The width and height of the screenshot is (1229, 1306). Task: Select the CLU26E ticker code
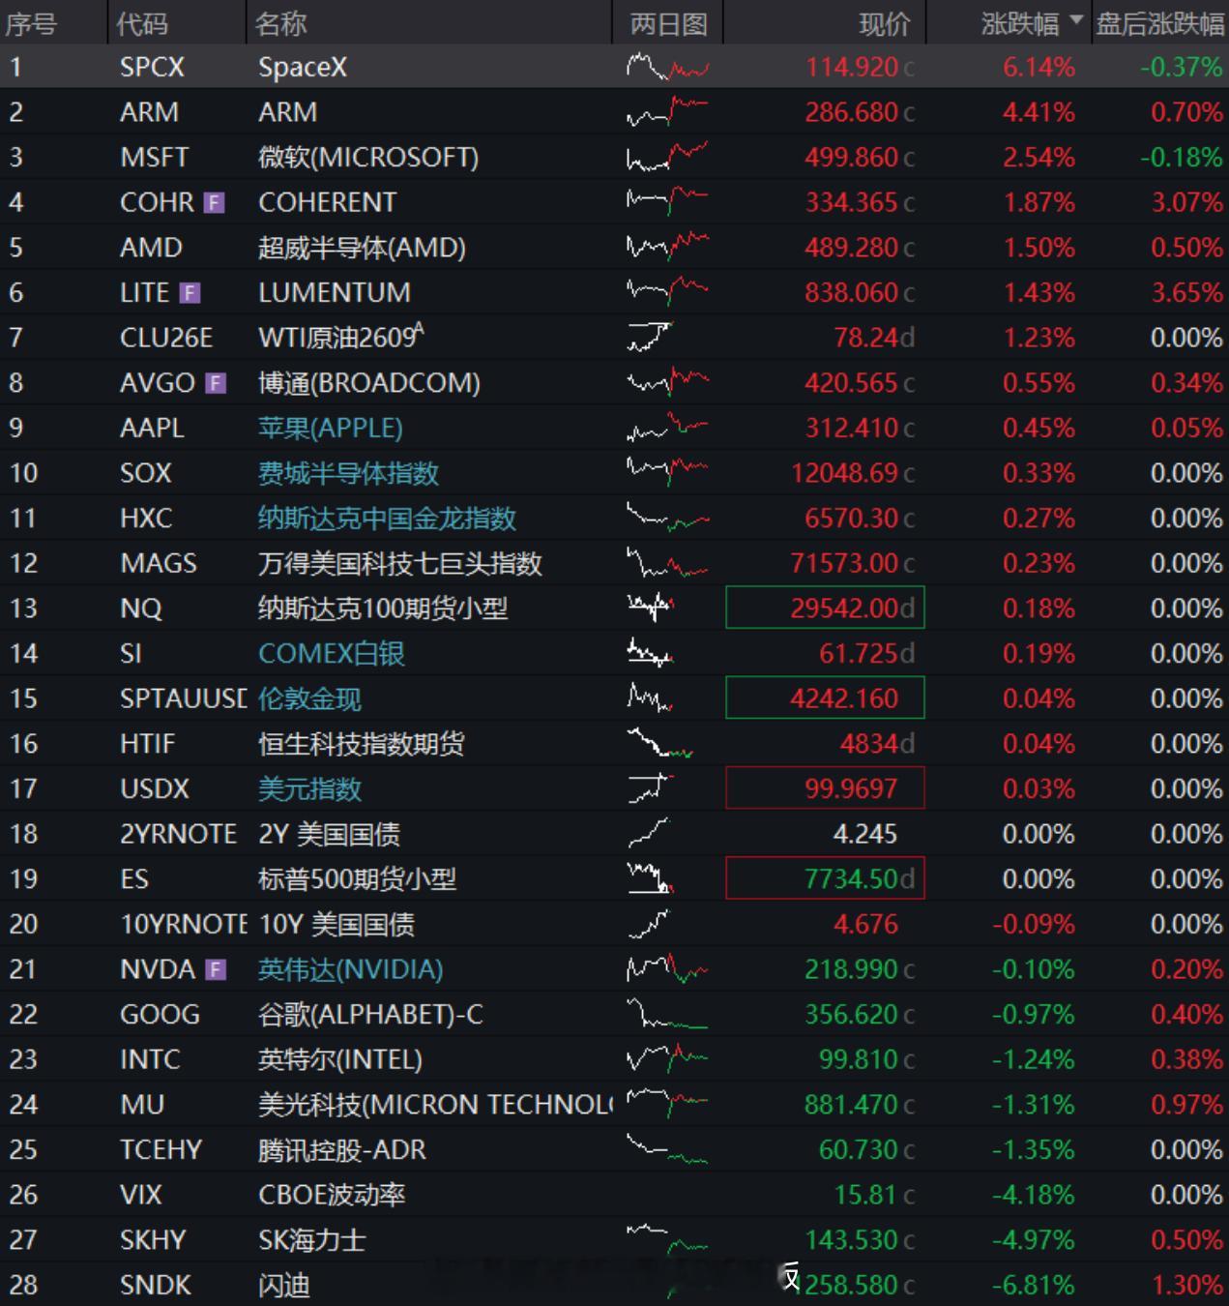point(165,338)
